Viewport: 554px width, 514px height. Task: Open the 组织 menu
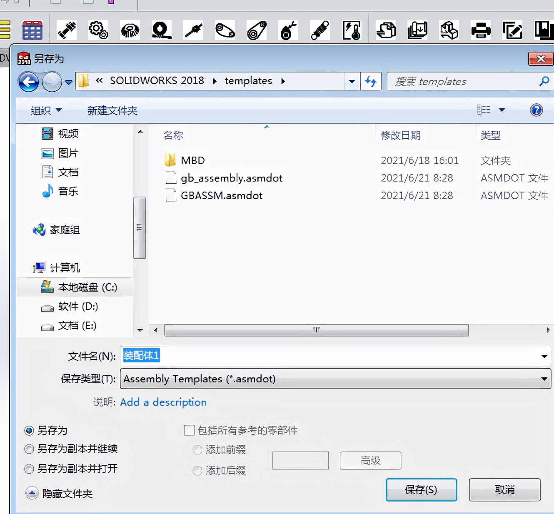tap(46, 110)
